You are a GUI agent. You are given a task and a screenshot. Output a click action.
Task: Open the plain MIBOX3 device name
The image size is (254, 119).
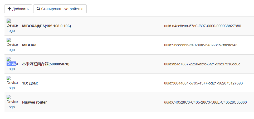[x=29, y=45]
